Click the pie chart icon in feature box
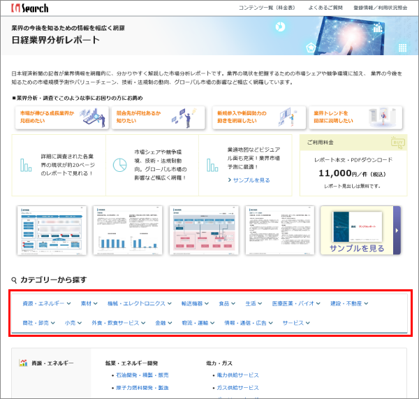This screenshot has height=399, width=419. click(119, 165)
